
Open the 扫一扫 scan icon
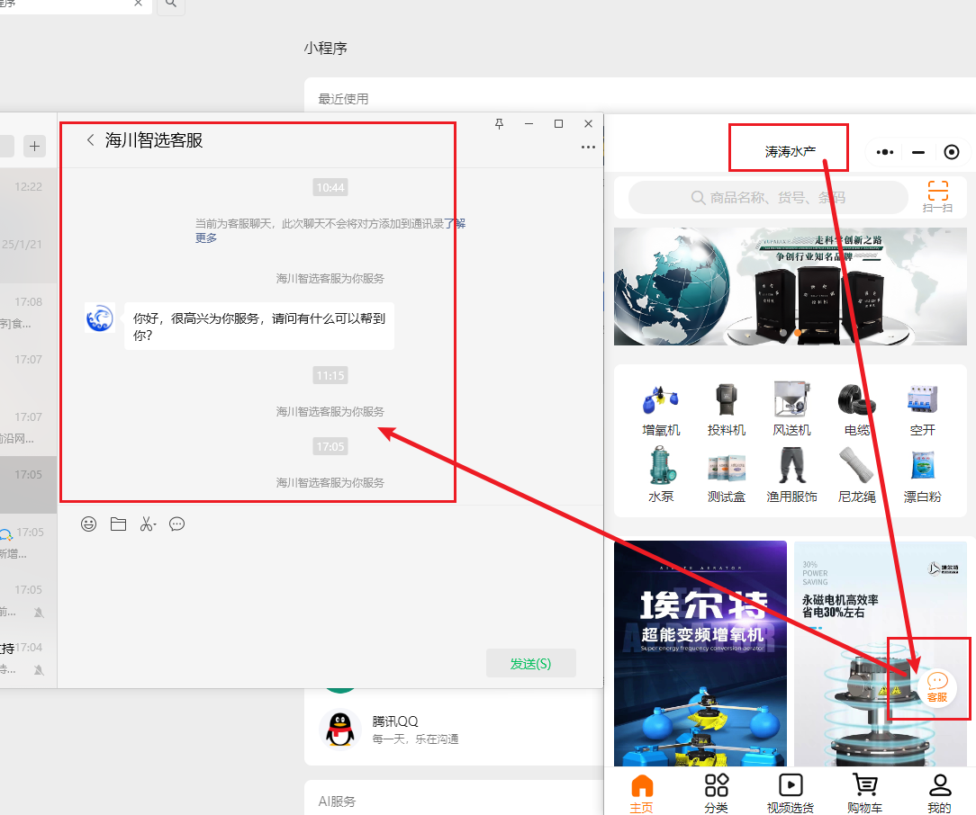(937, 196)
